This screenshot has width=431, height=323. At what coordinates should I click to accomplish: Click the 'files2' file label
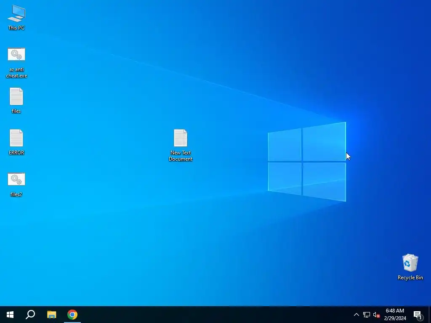(x=16, y=194)
